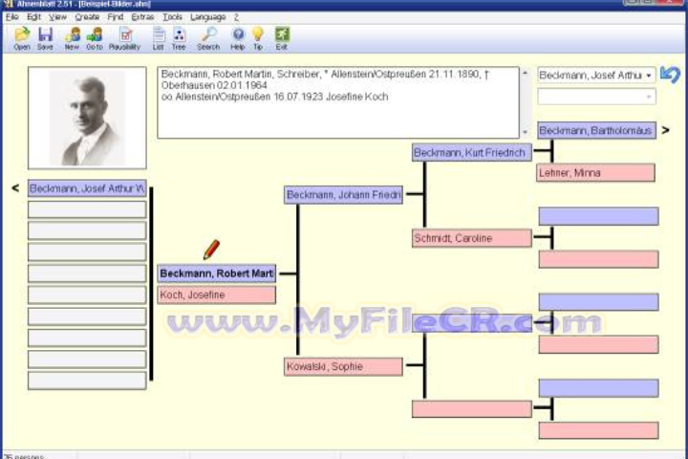Image resolution: width=688 pixels, height=459 pixels.
Task: Create a new person with New icon
Action: point(72,38)
